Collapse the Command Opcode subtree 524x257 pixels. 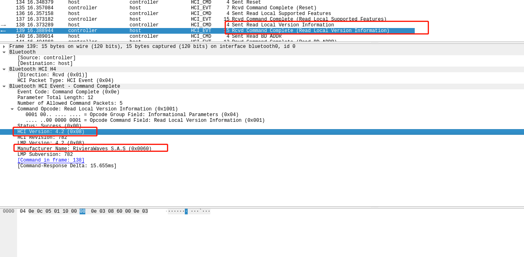pyautogui.click(x=11, y=108)
